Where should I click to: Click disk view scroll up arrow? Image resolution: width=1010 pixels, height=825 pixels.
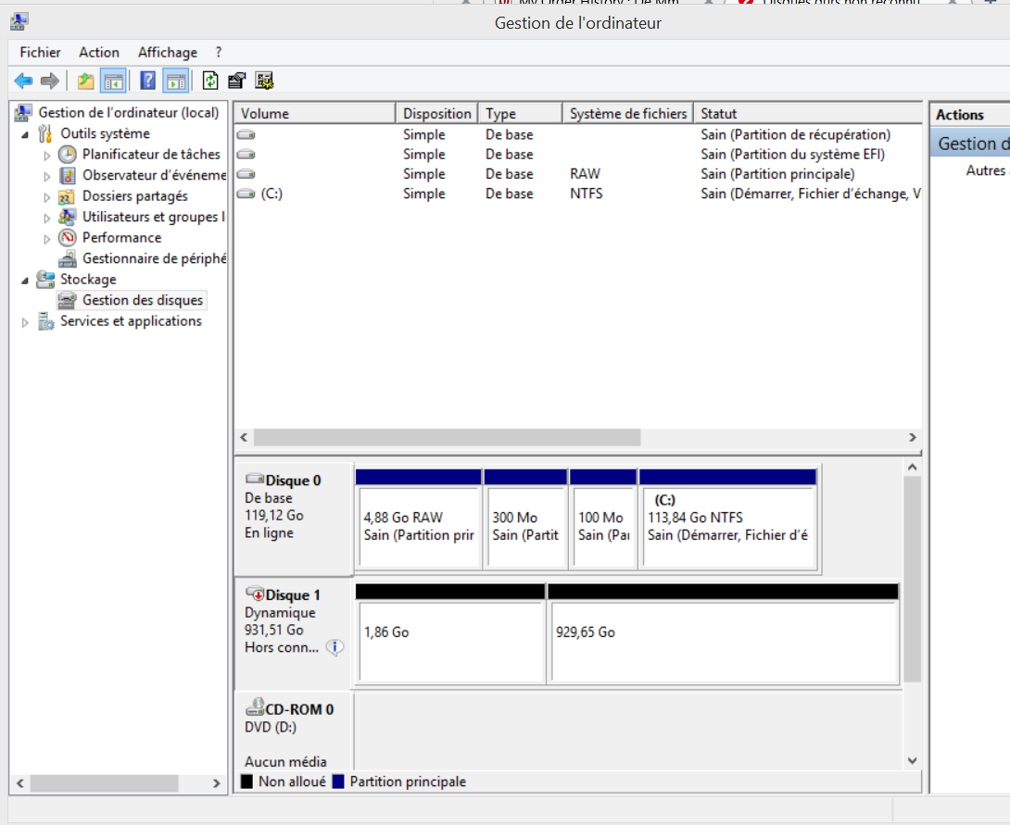coord(912,468)
